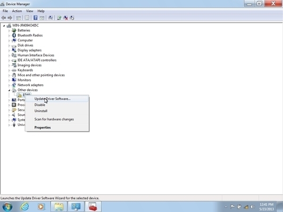Collapse the Other devices node
The height and width of the screenshot is (212, 283).
click(x=9, y=90)
